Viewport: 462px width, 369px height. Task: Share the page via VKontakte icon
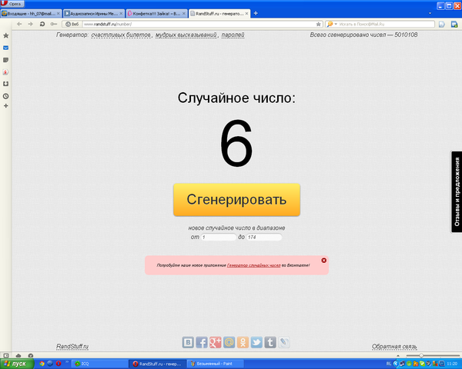pyautogui.click(x=188, y=342)
